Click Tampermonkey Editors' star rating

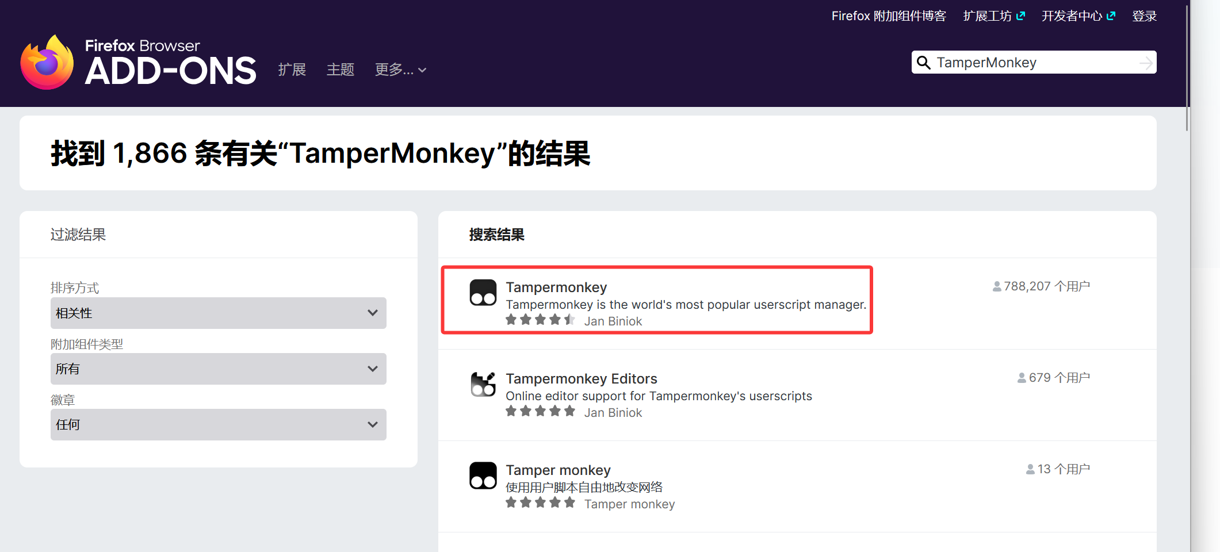tap(540, 411)
